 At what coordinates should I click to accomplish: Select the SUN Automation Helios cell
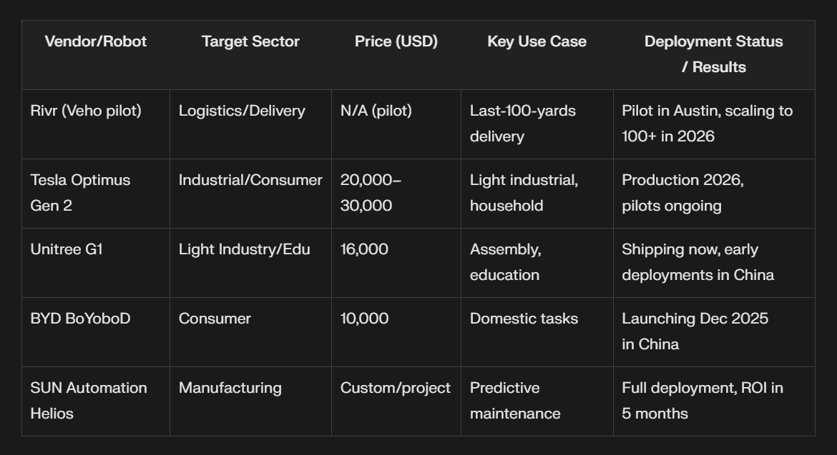tap(89, 401)
